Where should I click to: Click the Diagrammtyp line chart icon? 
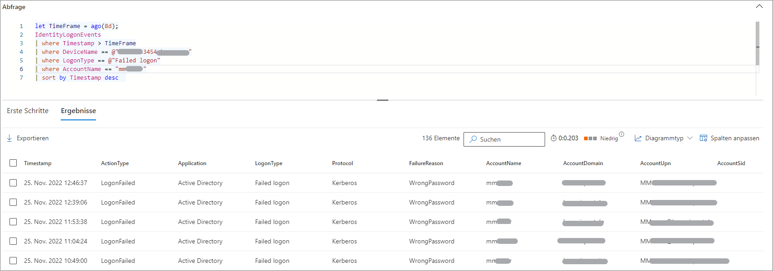point(638,138)
